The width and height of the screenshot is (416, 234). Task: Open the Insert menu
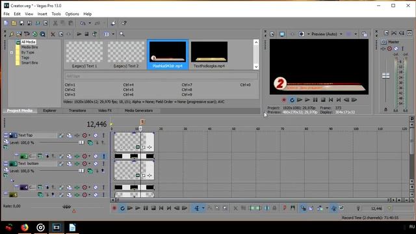pos(42,14)
